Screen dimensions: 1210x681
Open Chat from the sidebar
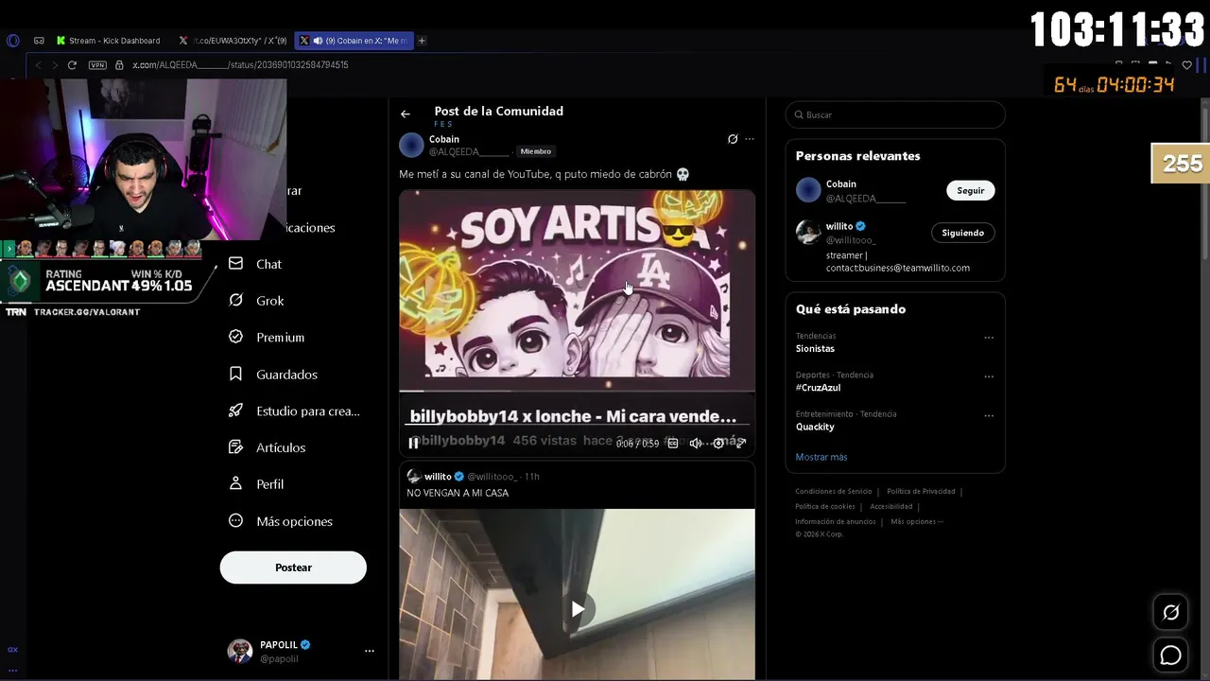pyautogui.click(x=256, y=264)
